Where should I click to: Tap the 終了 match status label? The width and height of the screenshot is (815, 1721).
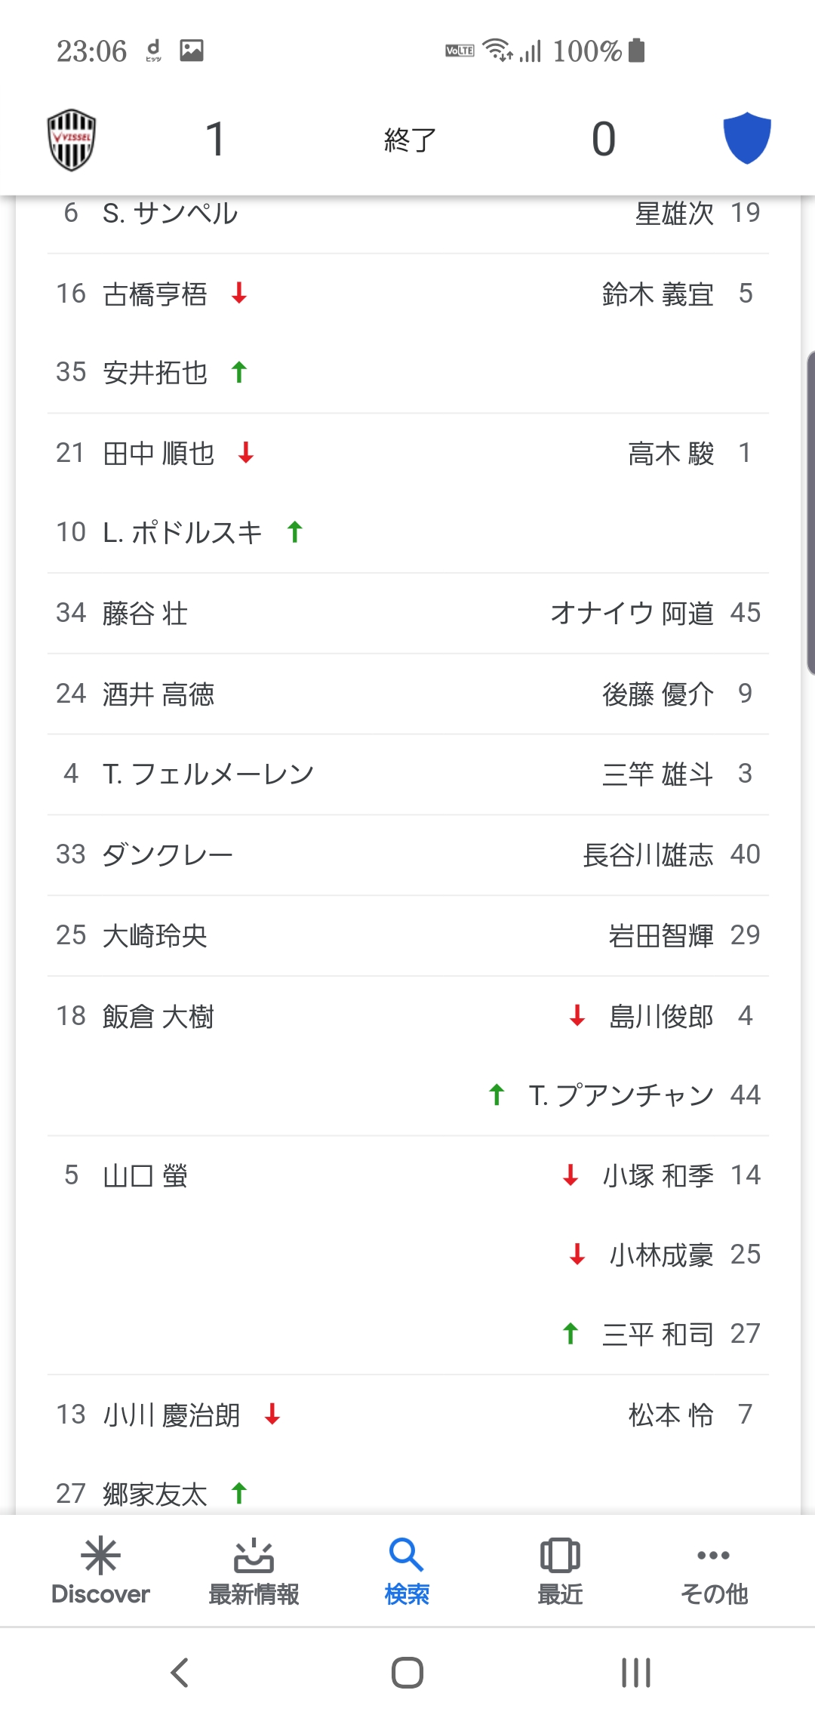[x=410, y=140]
